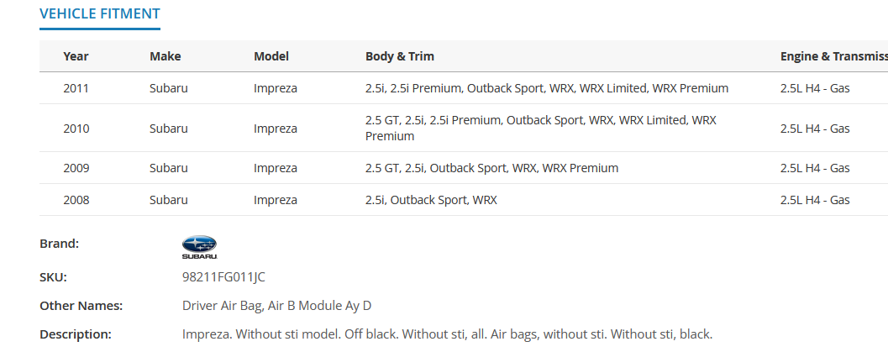This screenshot has width=888, height=352.
Task: Click 2010 row body and trim text
Action: (x=541, y=129)
